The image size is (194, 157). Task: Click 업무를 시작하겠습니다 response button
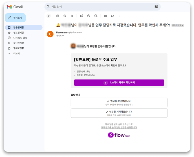tap(119, 113)
